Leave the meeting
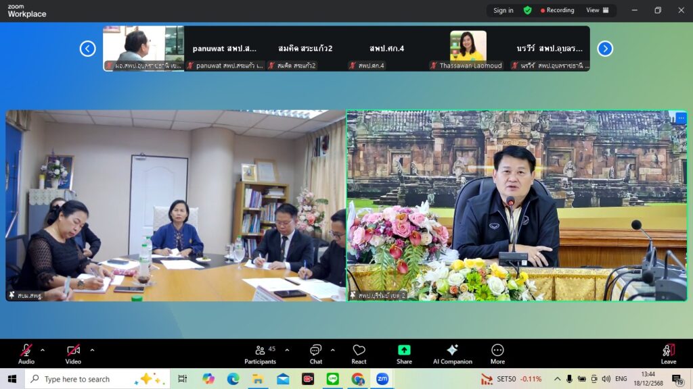 [668, 354]
